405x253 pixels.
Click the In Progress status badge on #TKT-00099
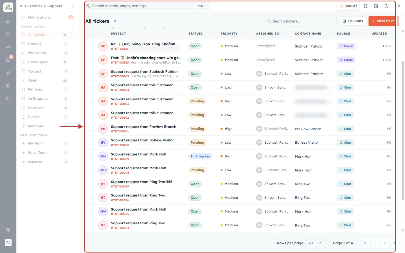pos(200,156)
